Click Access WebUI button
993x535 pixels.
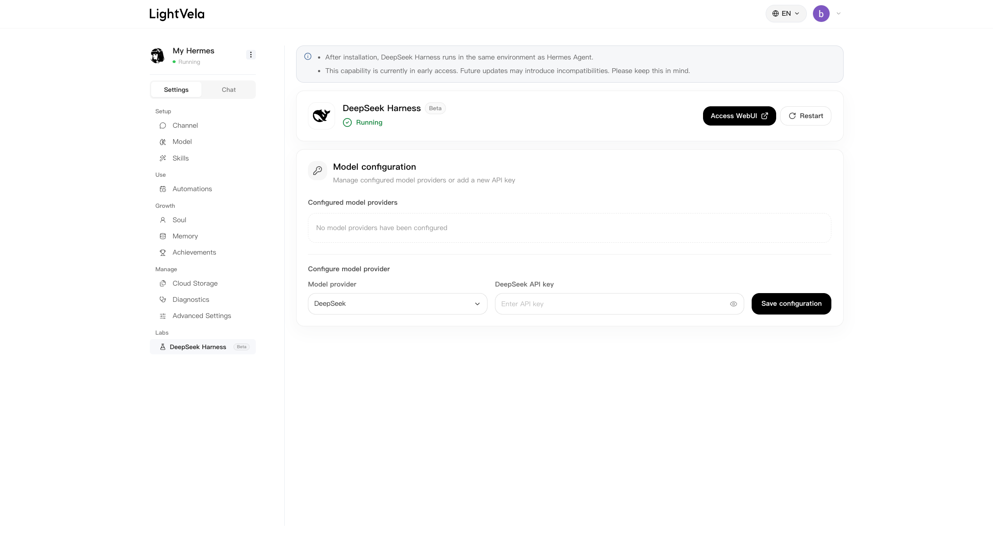click(739, 116)
